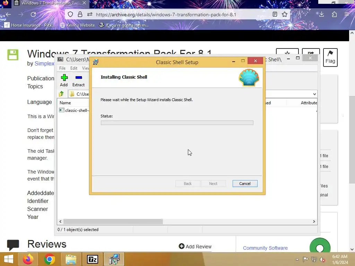Open Kevin's Website bookmark

pyautogui.click(x=77, y=25)
